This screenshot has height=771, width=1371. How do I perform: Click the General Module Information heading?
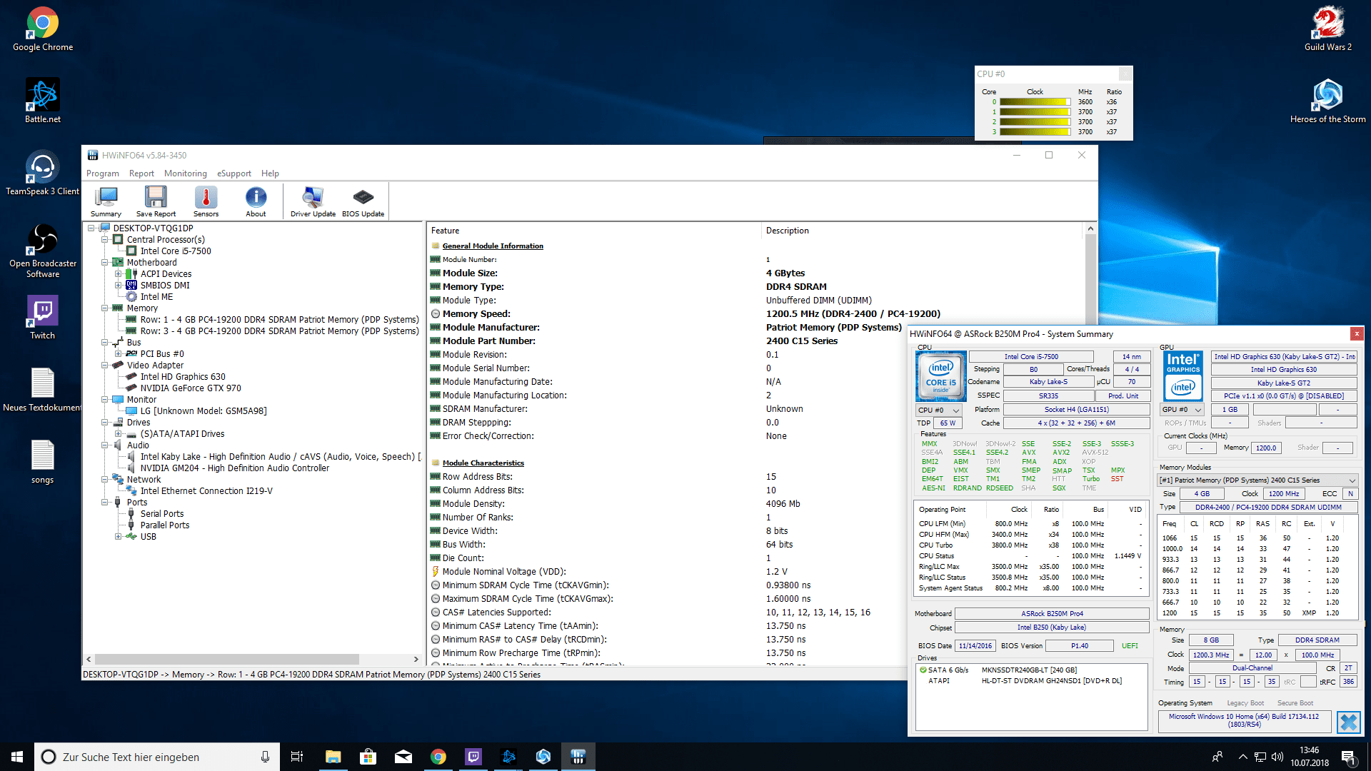(x=493, y=246)
